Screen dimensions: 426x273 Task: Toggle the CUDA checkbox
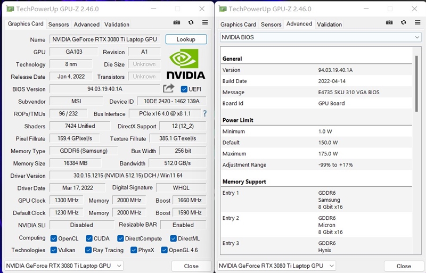89,238
